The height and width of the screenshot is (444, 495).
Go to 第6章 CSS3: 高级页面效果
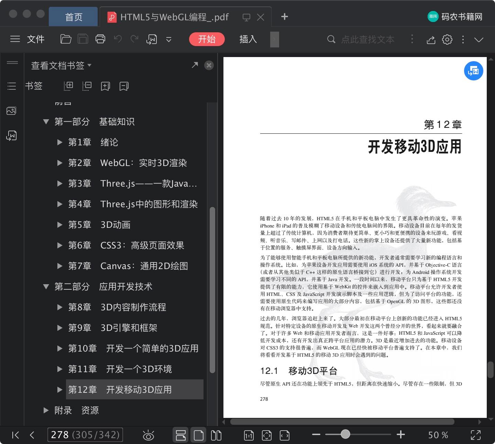click(x=126, y=245)
